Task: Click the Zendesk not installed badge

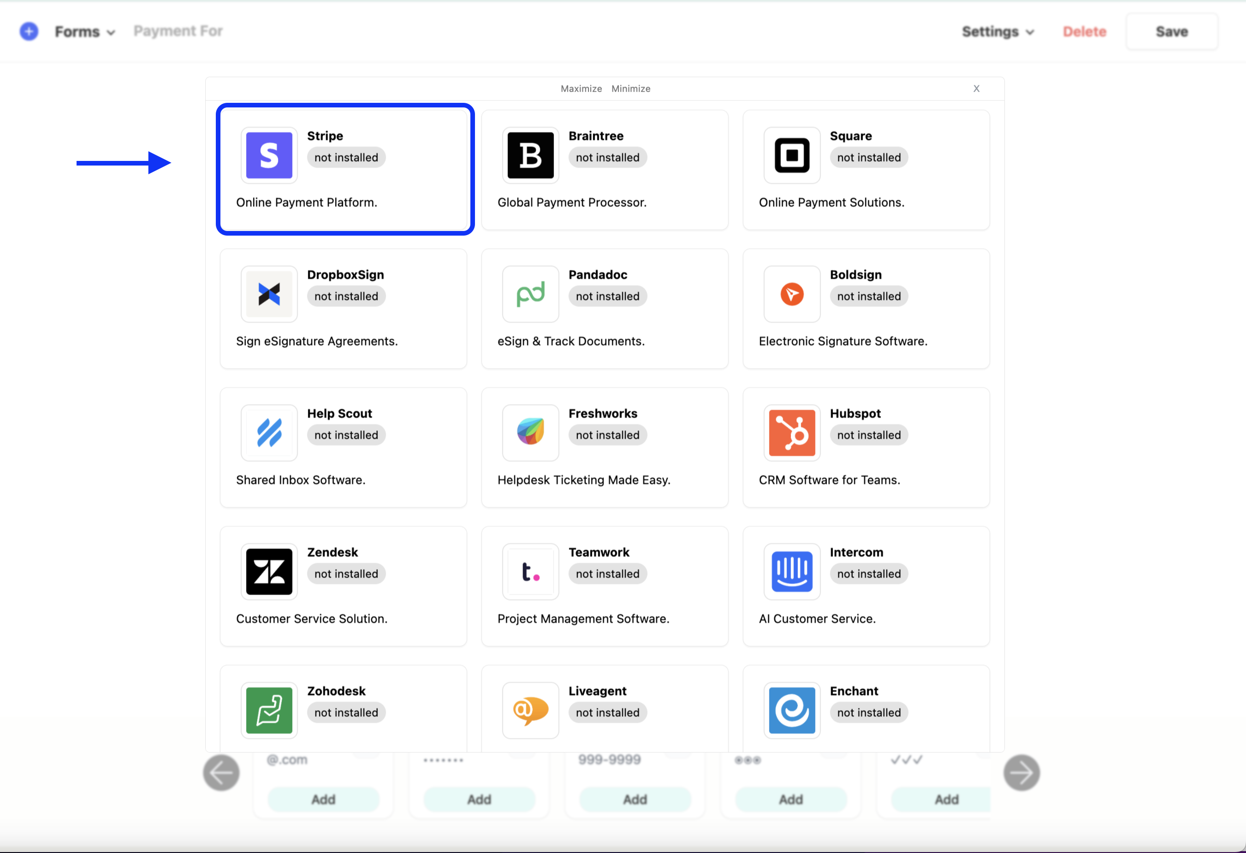Action: (x=346, y=574)
